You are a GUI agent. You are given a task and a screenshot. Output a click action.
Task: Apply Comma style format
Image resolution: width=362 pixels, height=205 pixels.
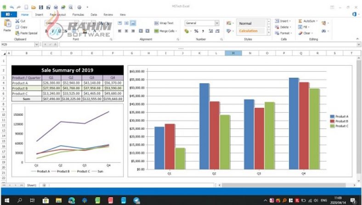pyautogui.click(x=203, y=31)
